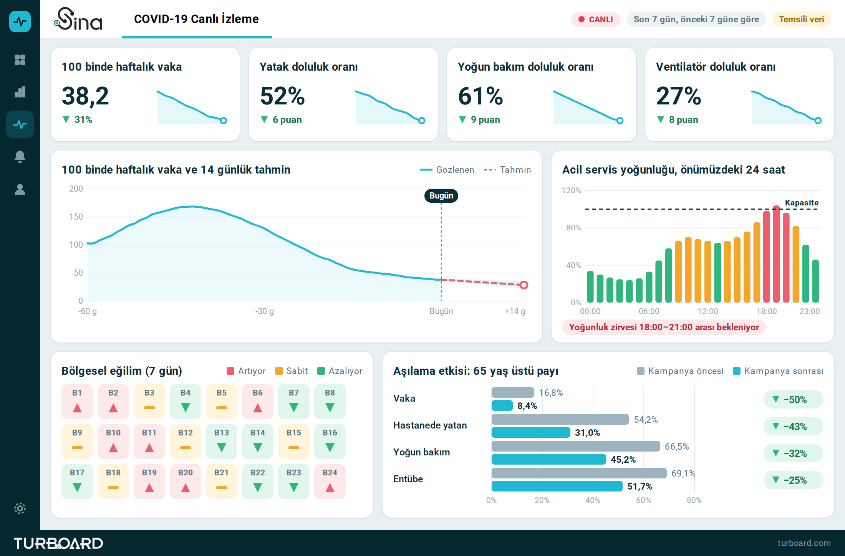Open the turboard.com footer link
845x556 pixels.
804,543
